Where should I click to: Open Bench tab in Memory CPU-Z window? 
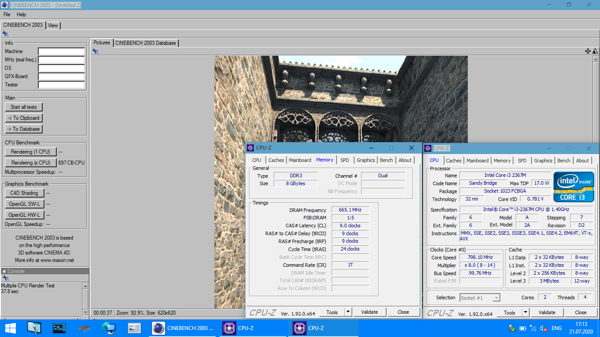tap(387, 160)
